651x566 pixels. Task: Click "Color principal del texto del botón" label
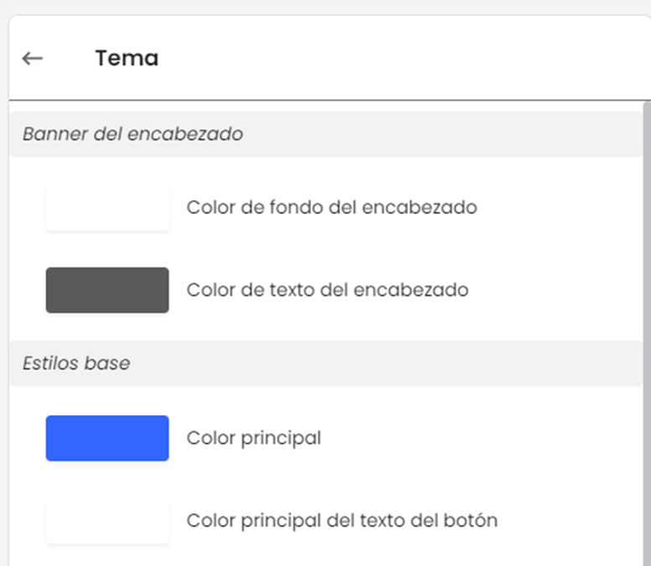coord(342,521)
